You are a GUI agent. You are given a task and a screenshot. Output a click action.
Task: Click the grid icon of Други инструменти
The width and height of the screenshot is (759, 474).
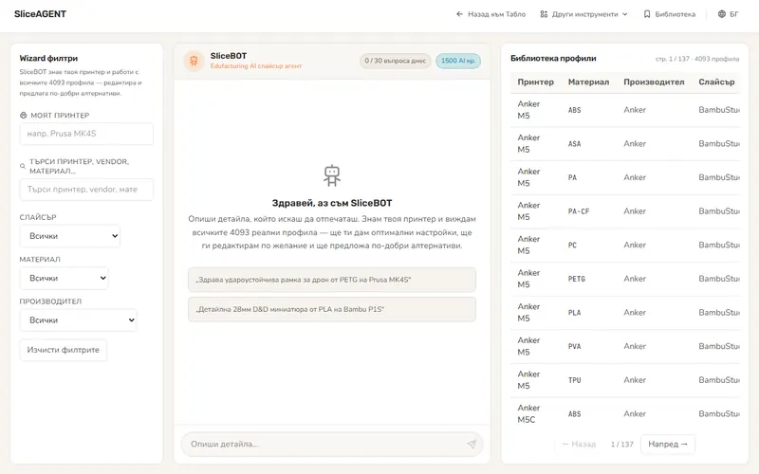(x=544, y=14)
